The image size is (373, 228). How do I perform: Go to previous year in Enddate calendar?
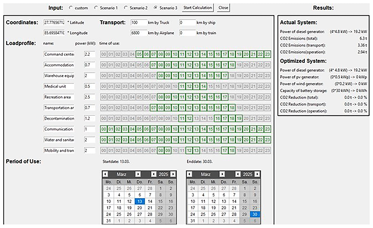click(x=238, y=174)
